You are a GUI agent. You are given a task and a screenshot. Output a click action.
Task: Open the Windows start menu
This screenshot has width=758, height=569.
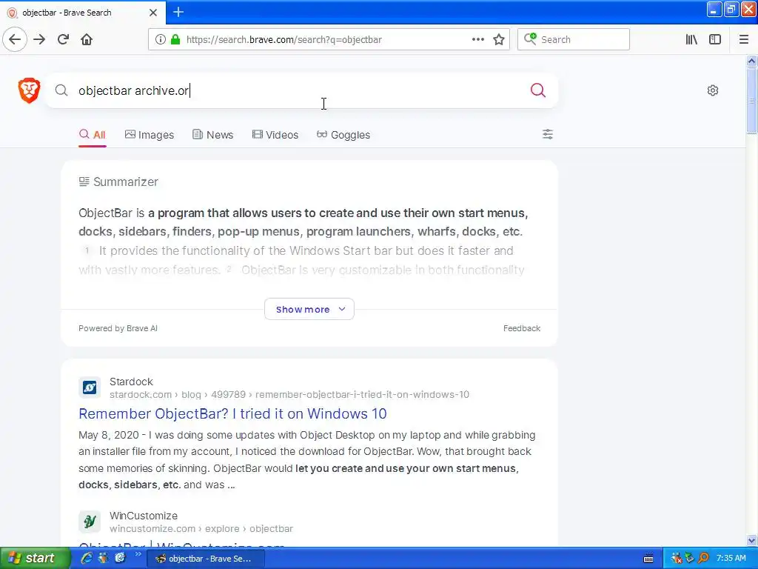pos(34,559)
